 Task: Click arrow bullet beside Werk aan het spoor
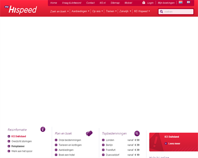pos(9,151)
